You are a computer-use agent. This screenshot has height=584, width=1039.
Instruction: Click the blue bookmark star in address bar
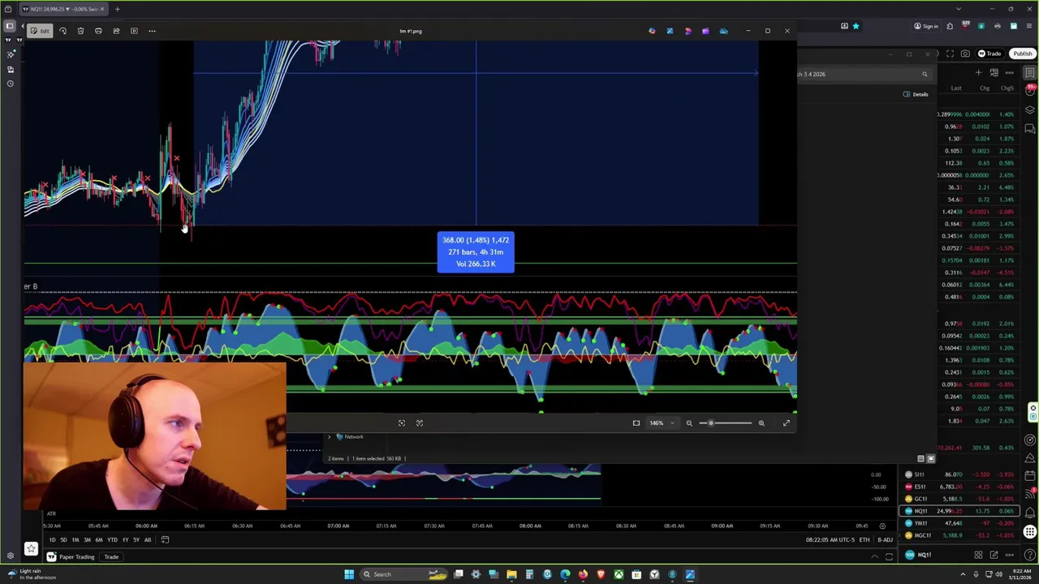[x=856, y=26]
